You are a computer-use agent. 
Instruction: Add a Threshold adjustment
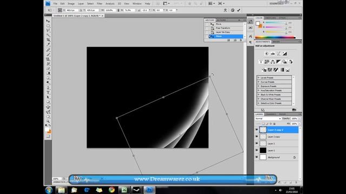(276, 70)
